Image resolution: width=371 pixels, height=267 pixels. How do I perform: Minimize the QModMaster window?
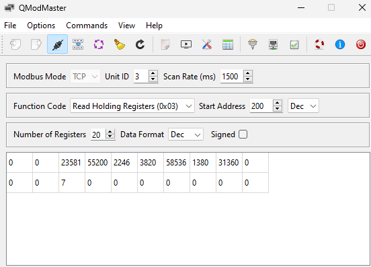click(301, 8)
